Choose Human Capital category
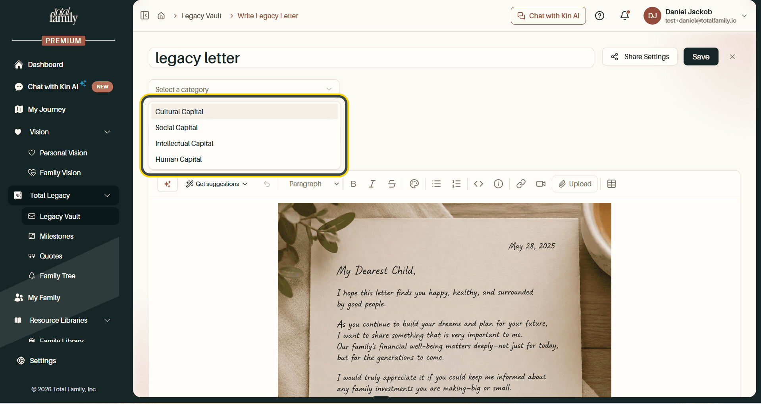This screenshot has width=761, height=404. click(x=245, y=159)
